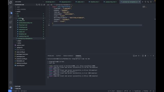Open the PROBLEMS panel tab
This screenshot has width=164, height=92.
tap(51, 56)
